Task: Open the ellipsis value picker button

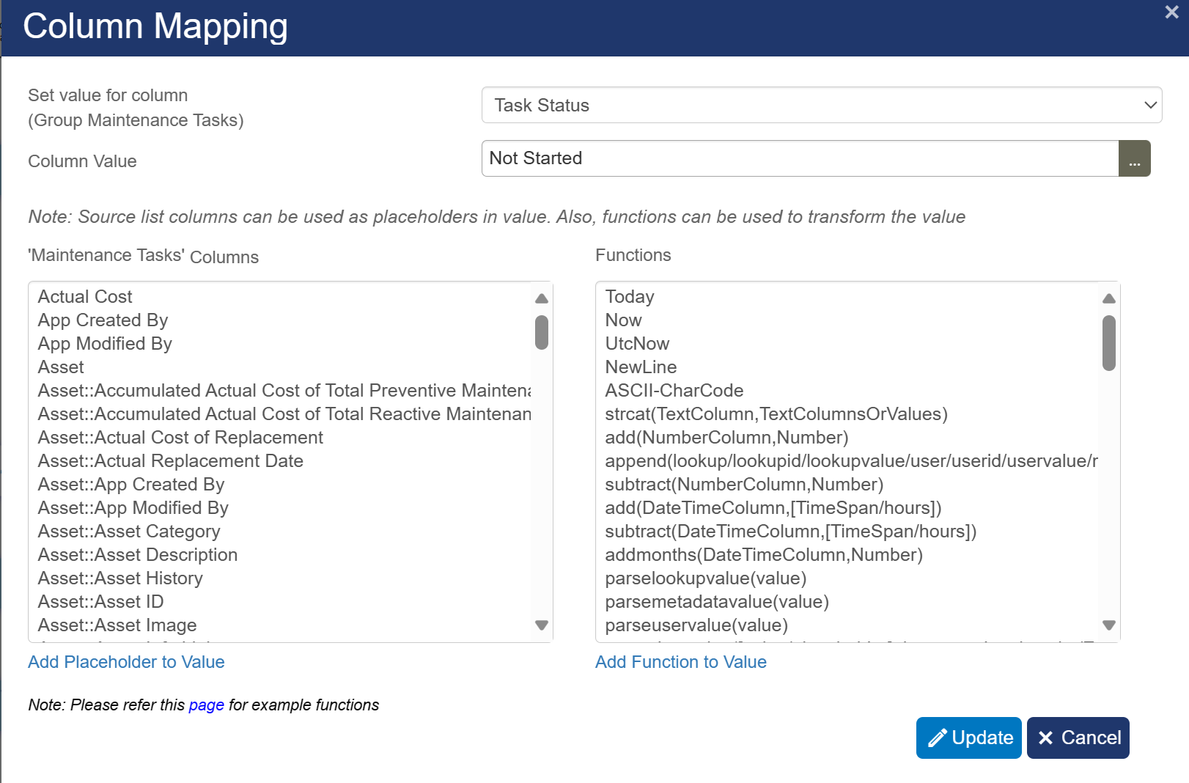Action: pyautogui.click(x=1135, y=158)
